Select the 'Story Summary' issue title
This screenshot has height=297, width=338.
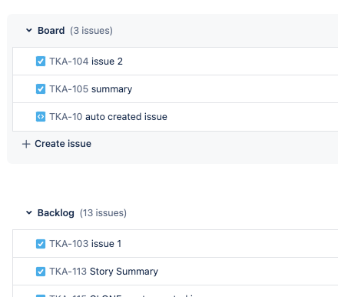[x=124, y=272]
